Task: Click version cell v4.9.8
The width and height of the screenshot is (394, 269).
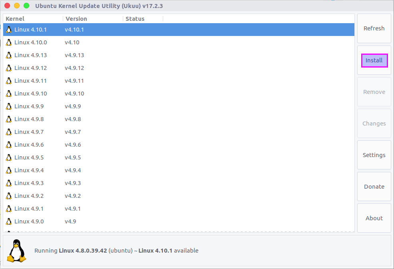Action: (x=73, y=119)
